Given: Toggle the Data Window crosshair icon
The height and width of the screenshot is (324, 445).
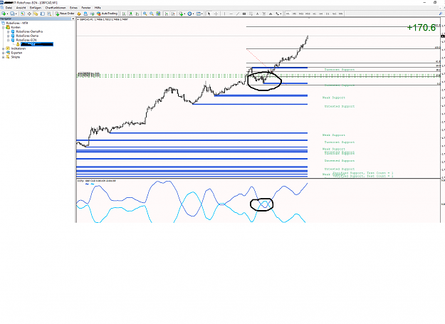Looking at the screenshot, I should tap(29, 14).
